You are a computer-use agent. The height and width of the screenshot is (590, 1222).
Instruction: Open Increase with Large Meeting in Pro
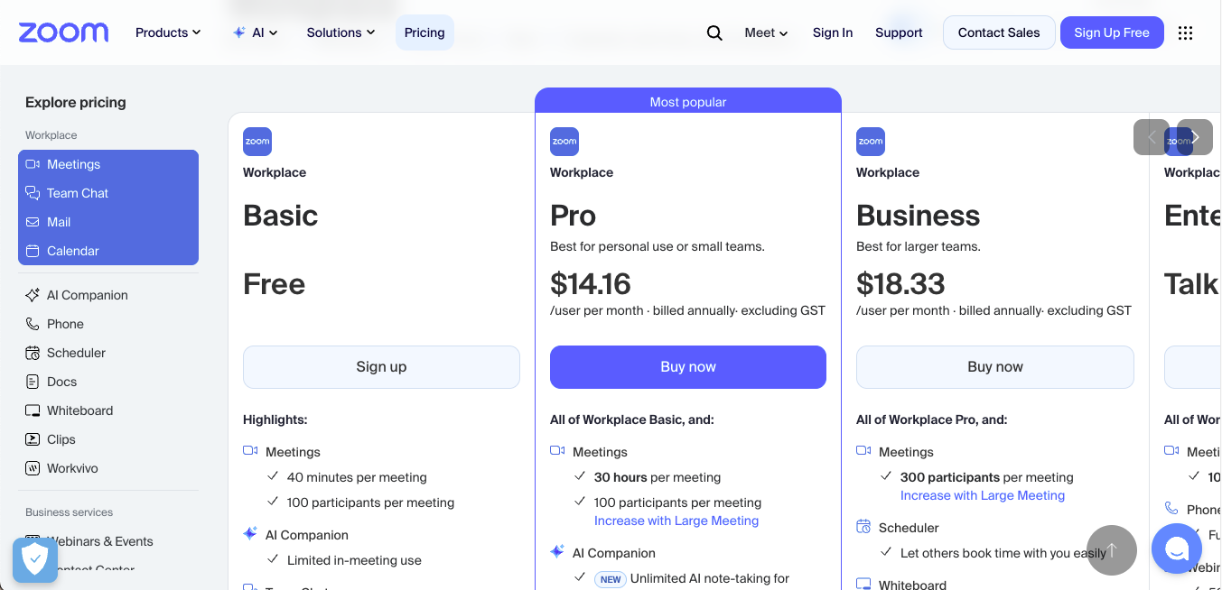pyautogui.click(x=676, y=521)
